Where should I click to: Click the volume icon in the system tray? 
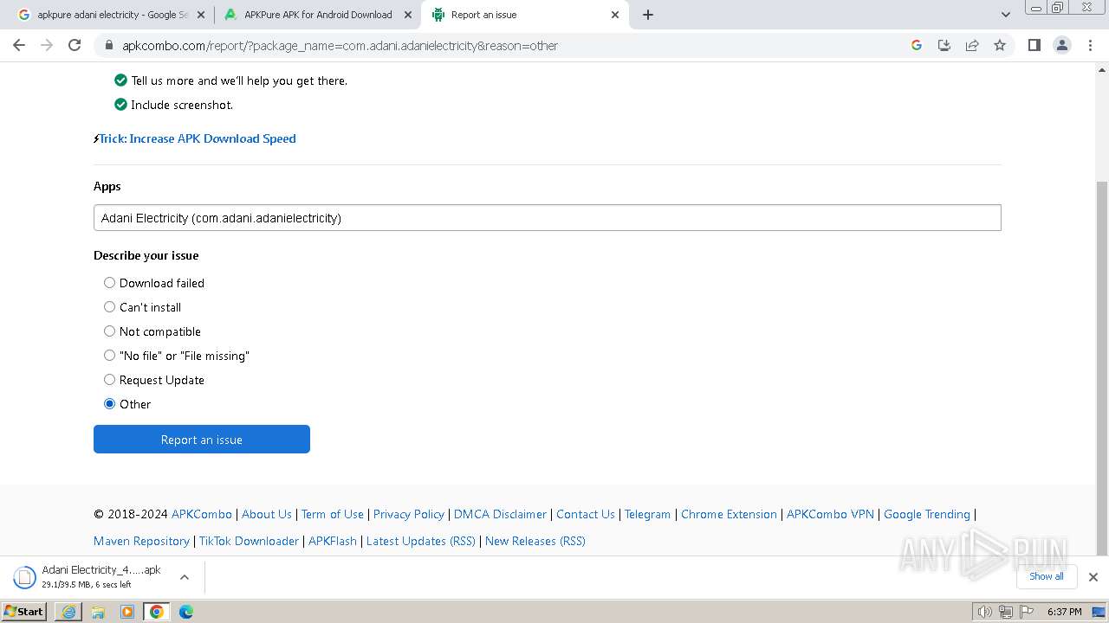[984, 612]
